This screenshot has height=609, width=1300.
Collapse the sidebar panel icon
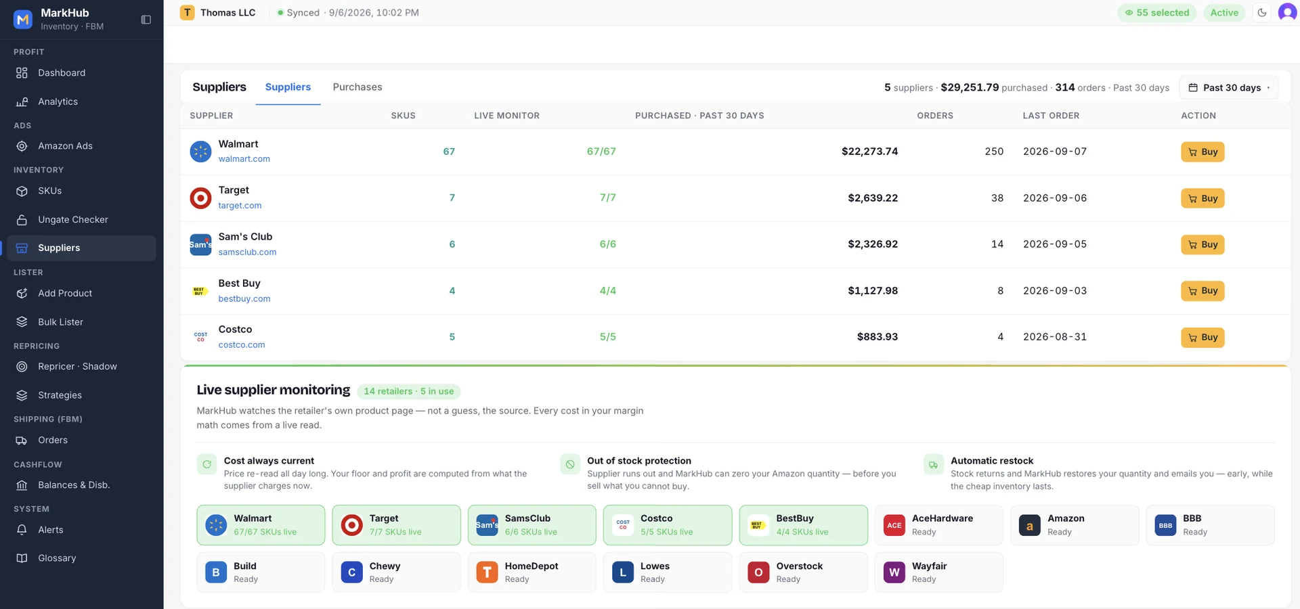pyautogui.click(x=146, y=20)
